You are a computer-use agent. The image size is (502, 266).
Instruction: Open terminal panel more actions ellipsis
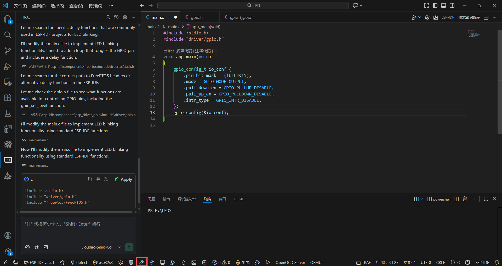click(473, 199)
